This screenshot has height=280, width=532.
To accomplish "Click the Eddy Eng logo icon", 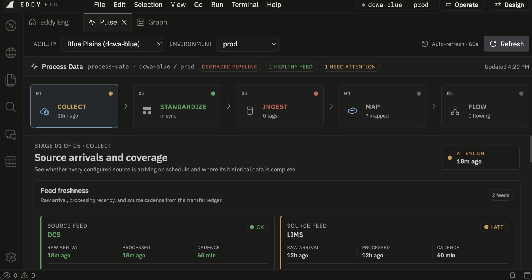I will coord(10,5).
